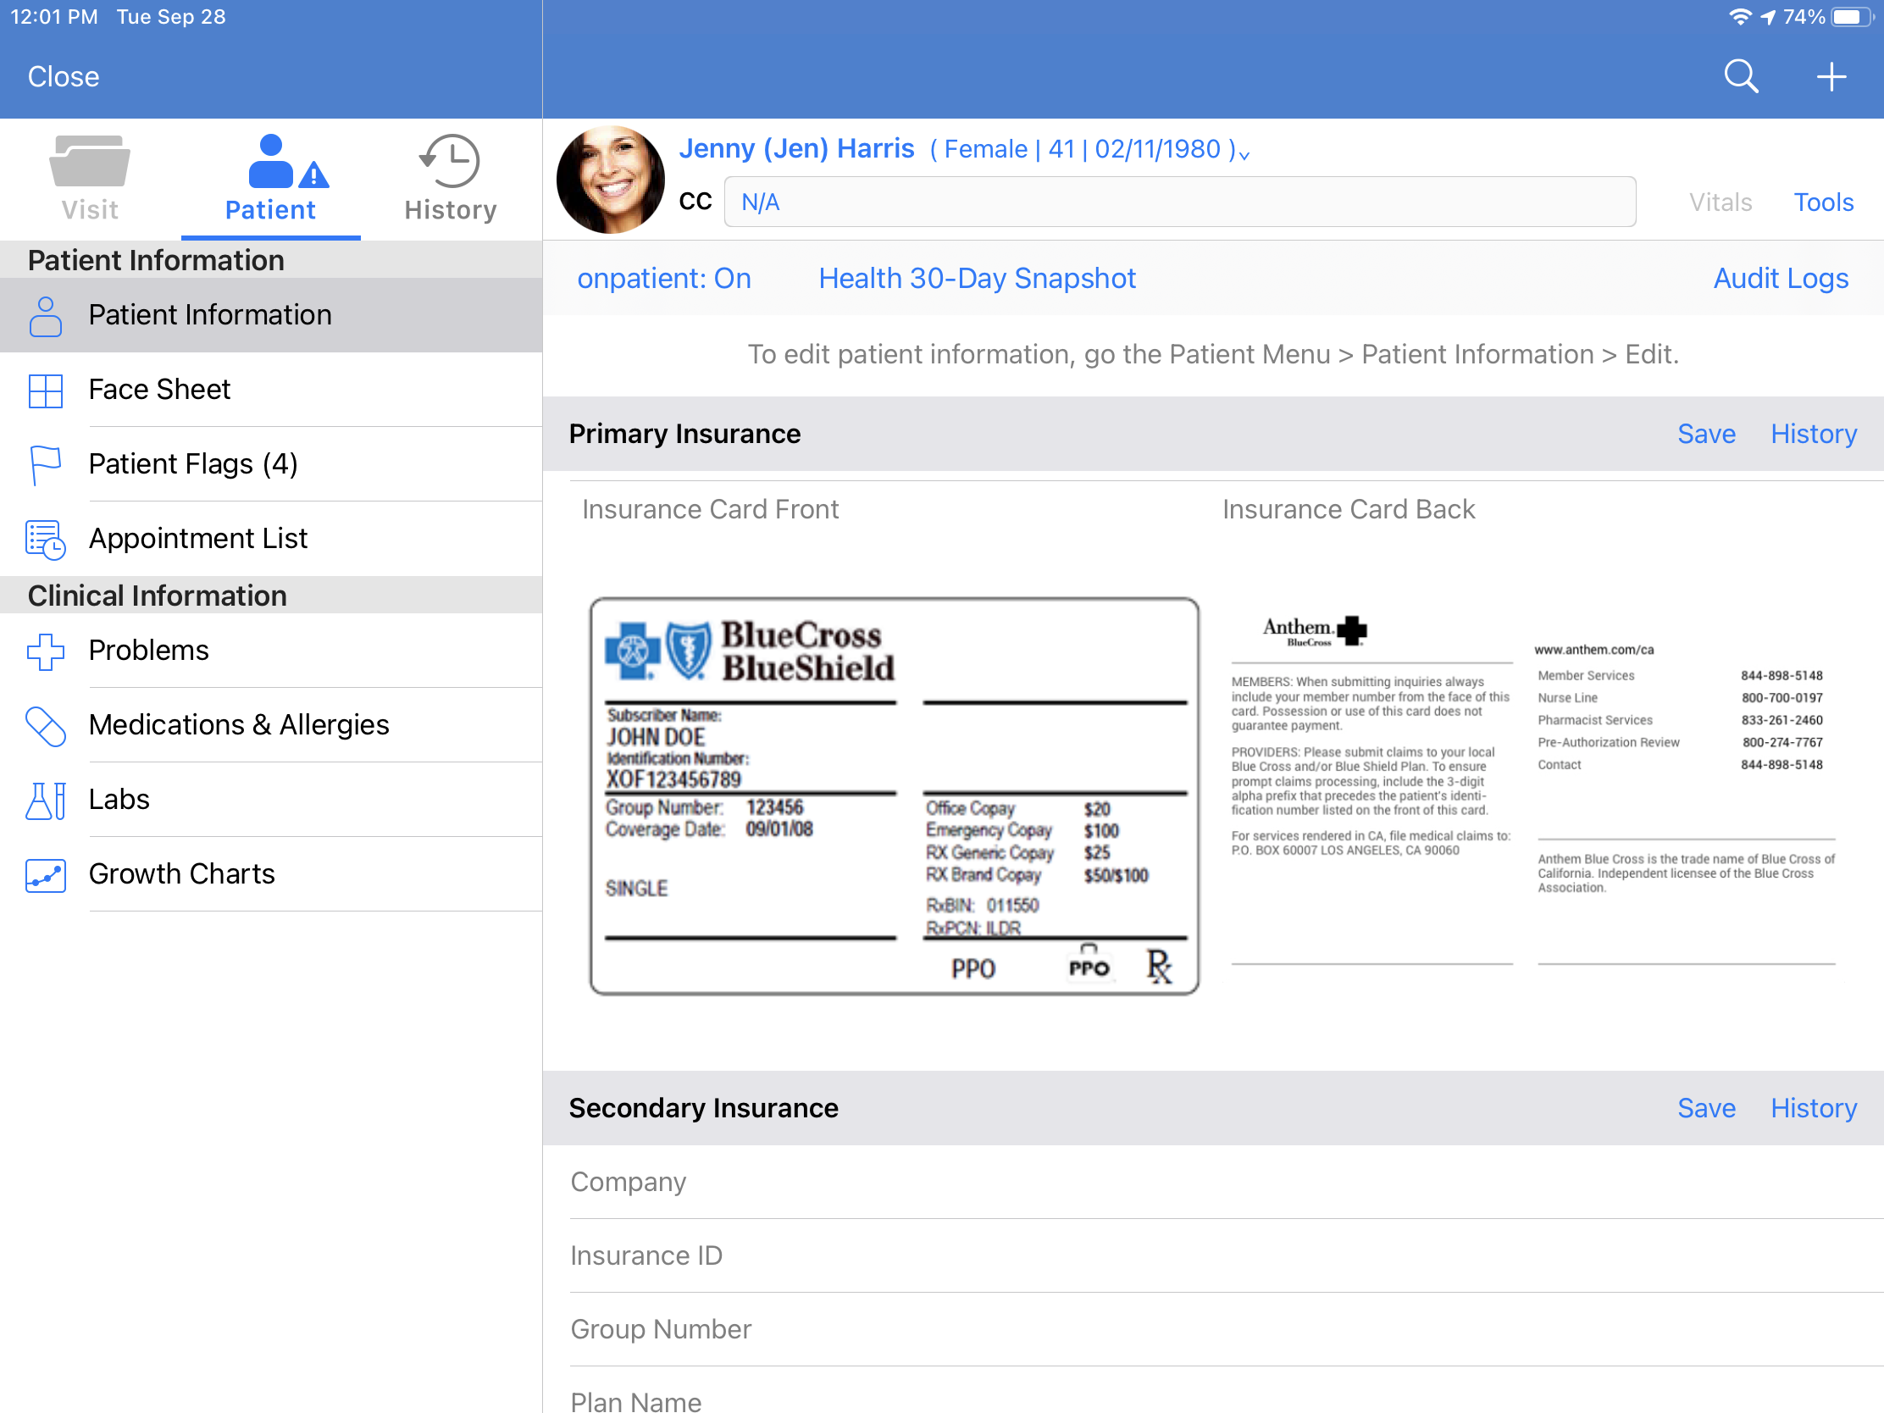Open the Vitals section
Viewport: 1884px width, 1413px height.
point(1721,202)
